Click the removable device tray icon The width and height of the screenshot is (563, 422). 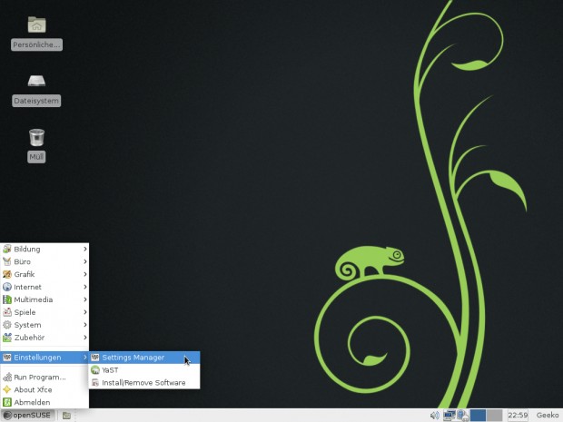coord(463,415)
